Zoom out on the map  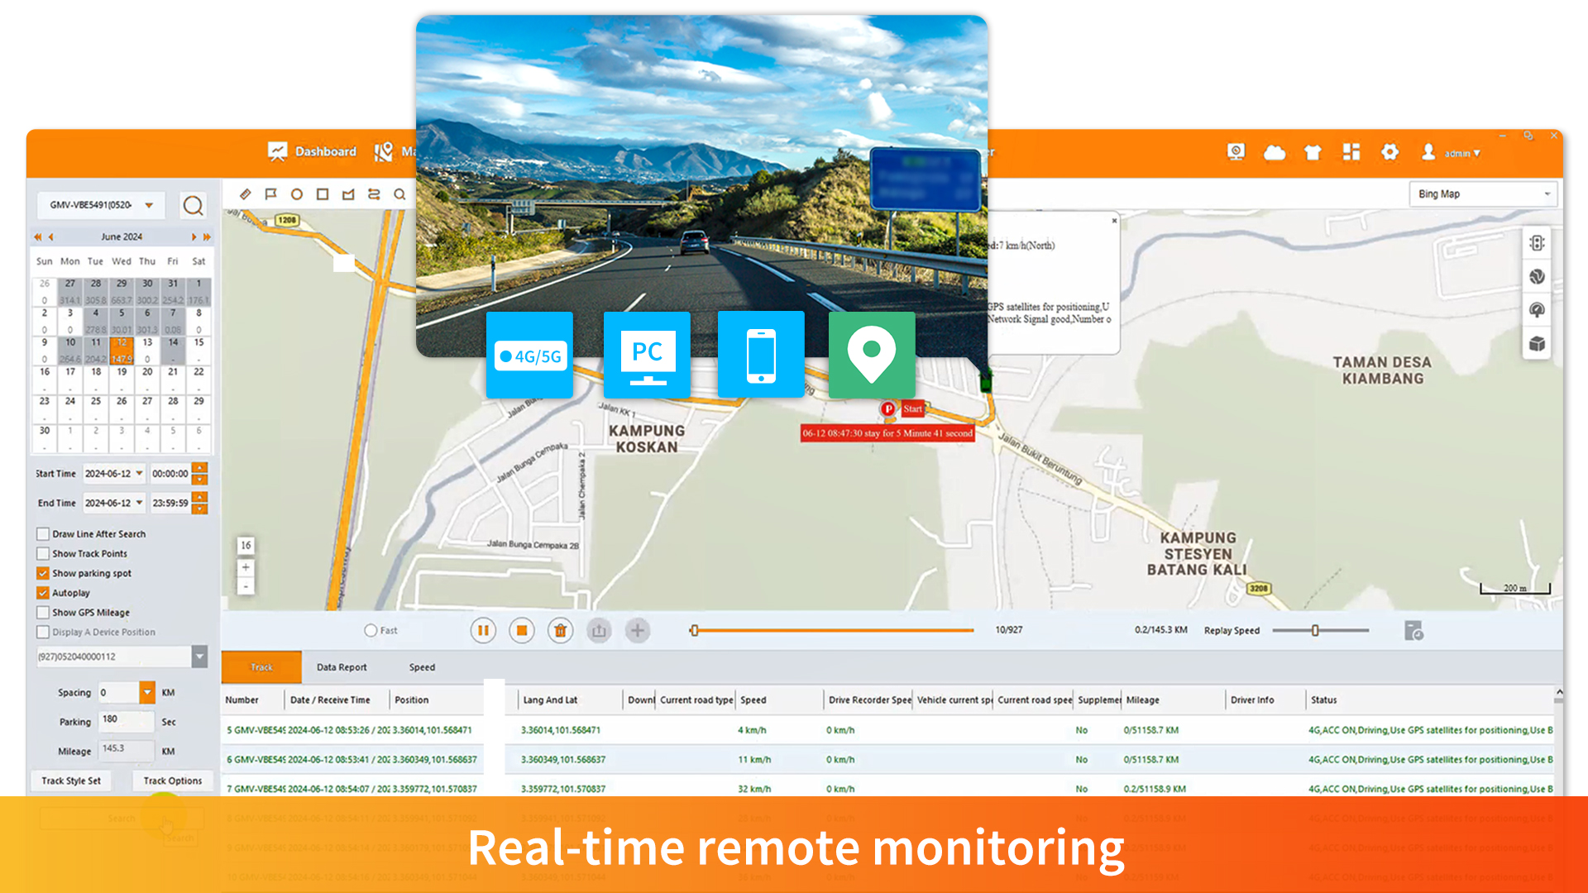(x=246, y=586)
